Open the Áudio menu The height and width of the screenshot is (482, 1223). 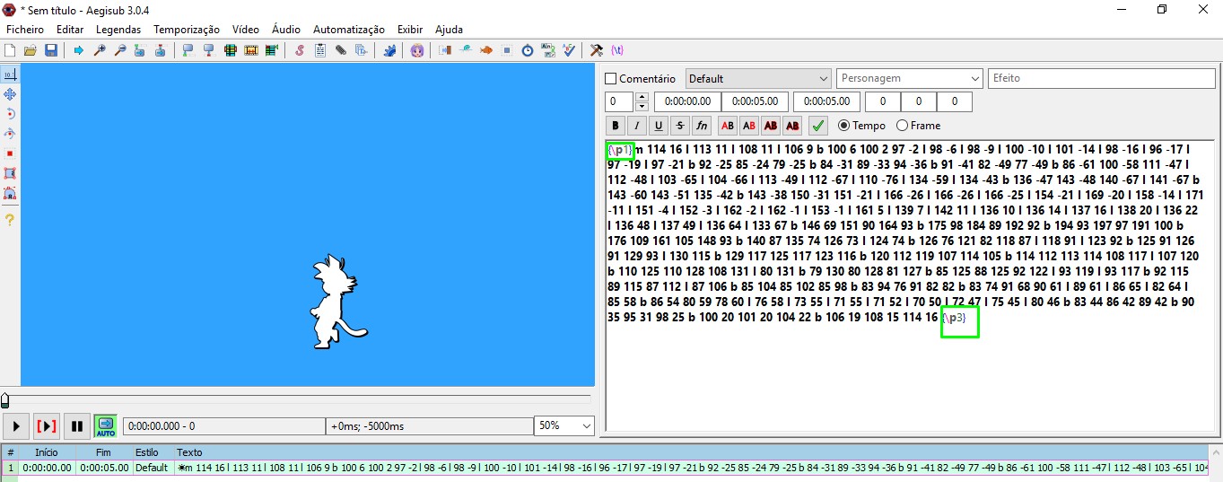click(286, 30)
